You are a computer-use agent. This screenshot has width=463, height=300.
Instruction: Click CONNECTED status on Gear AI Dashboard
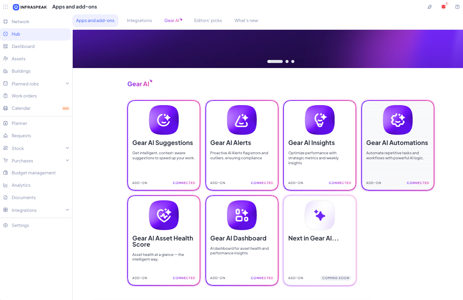point(262,278)
